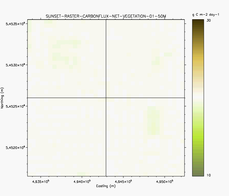This screenshot has width=229, height=196.
Task: Select the colorbar minimum value 10
Action: (x=208, y=175)
